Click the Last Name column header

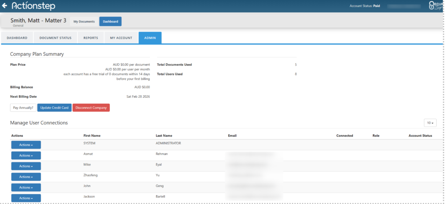[164, 136]
